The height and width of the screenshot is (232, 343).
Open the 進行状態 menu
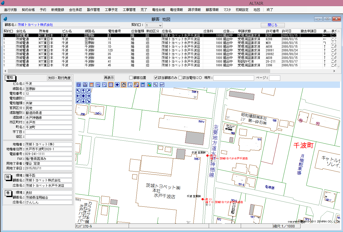tap(10, 10)
